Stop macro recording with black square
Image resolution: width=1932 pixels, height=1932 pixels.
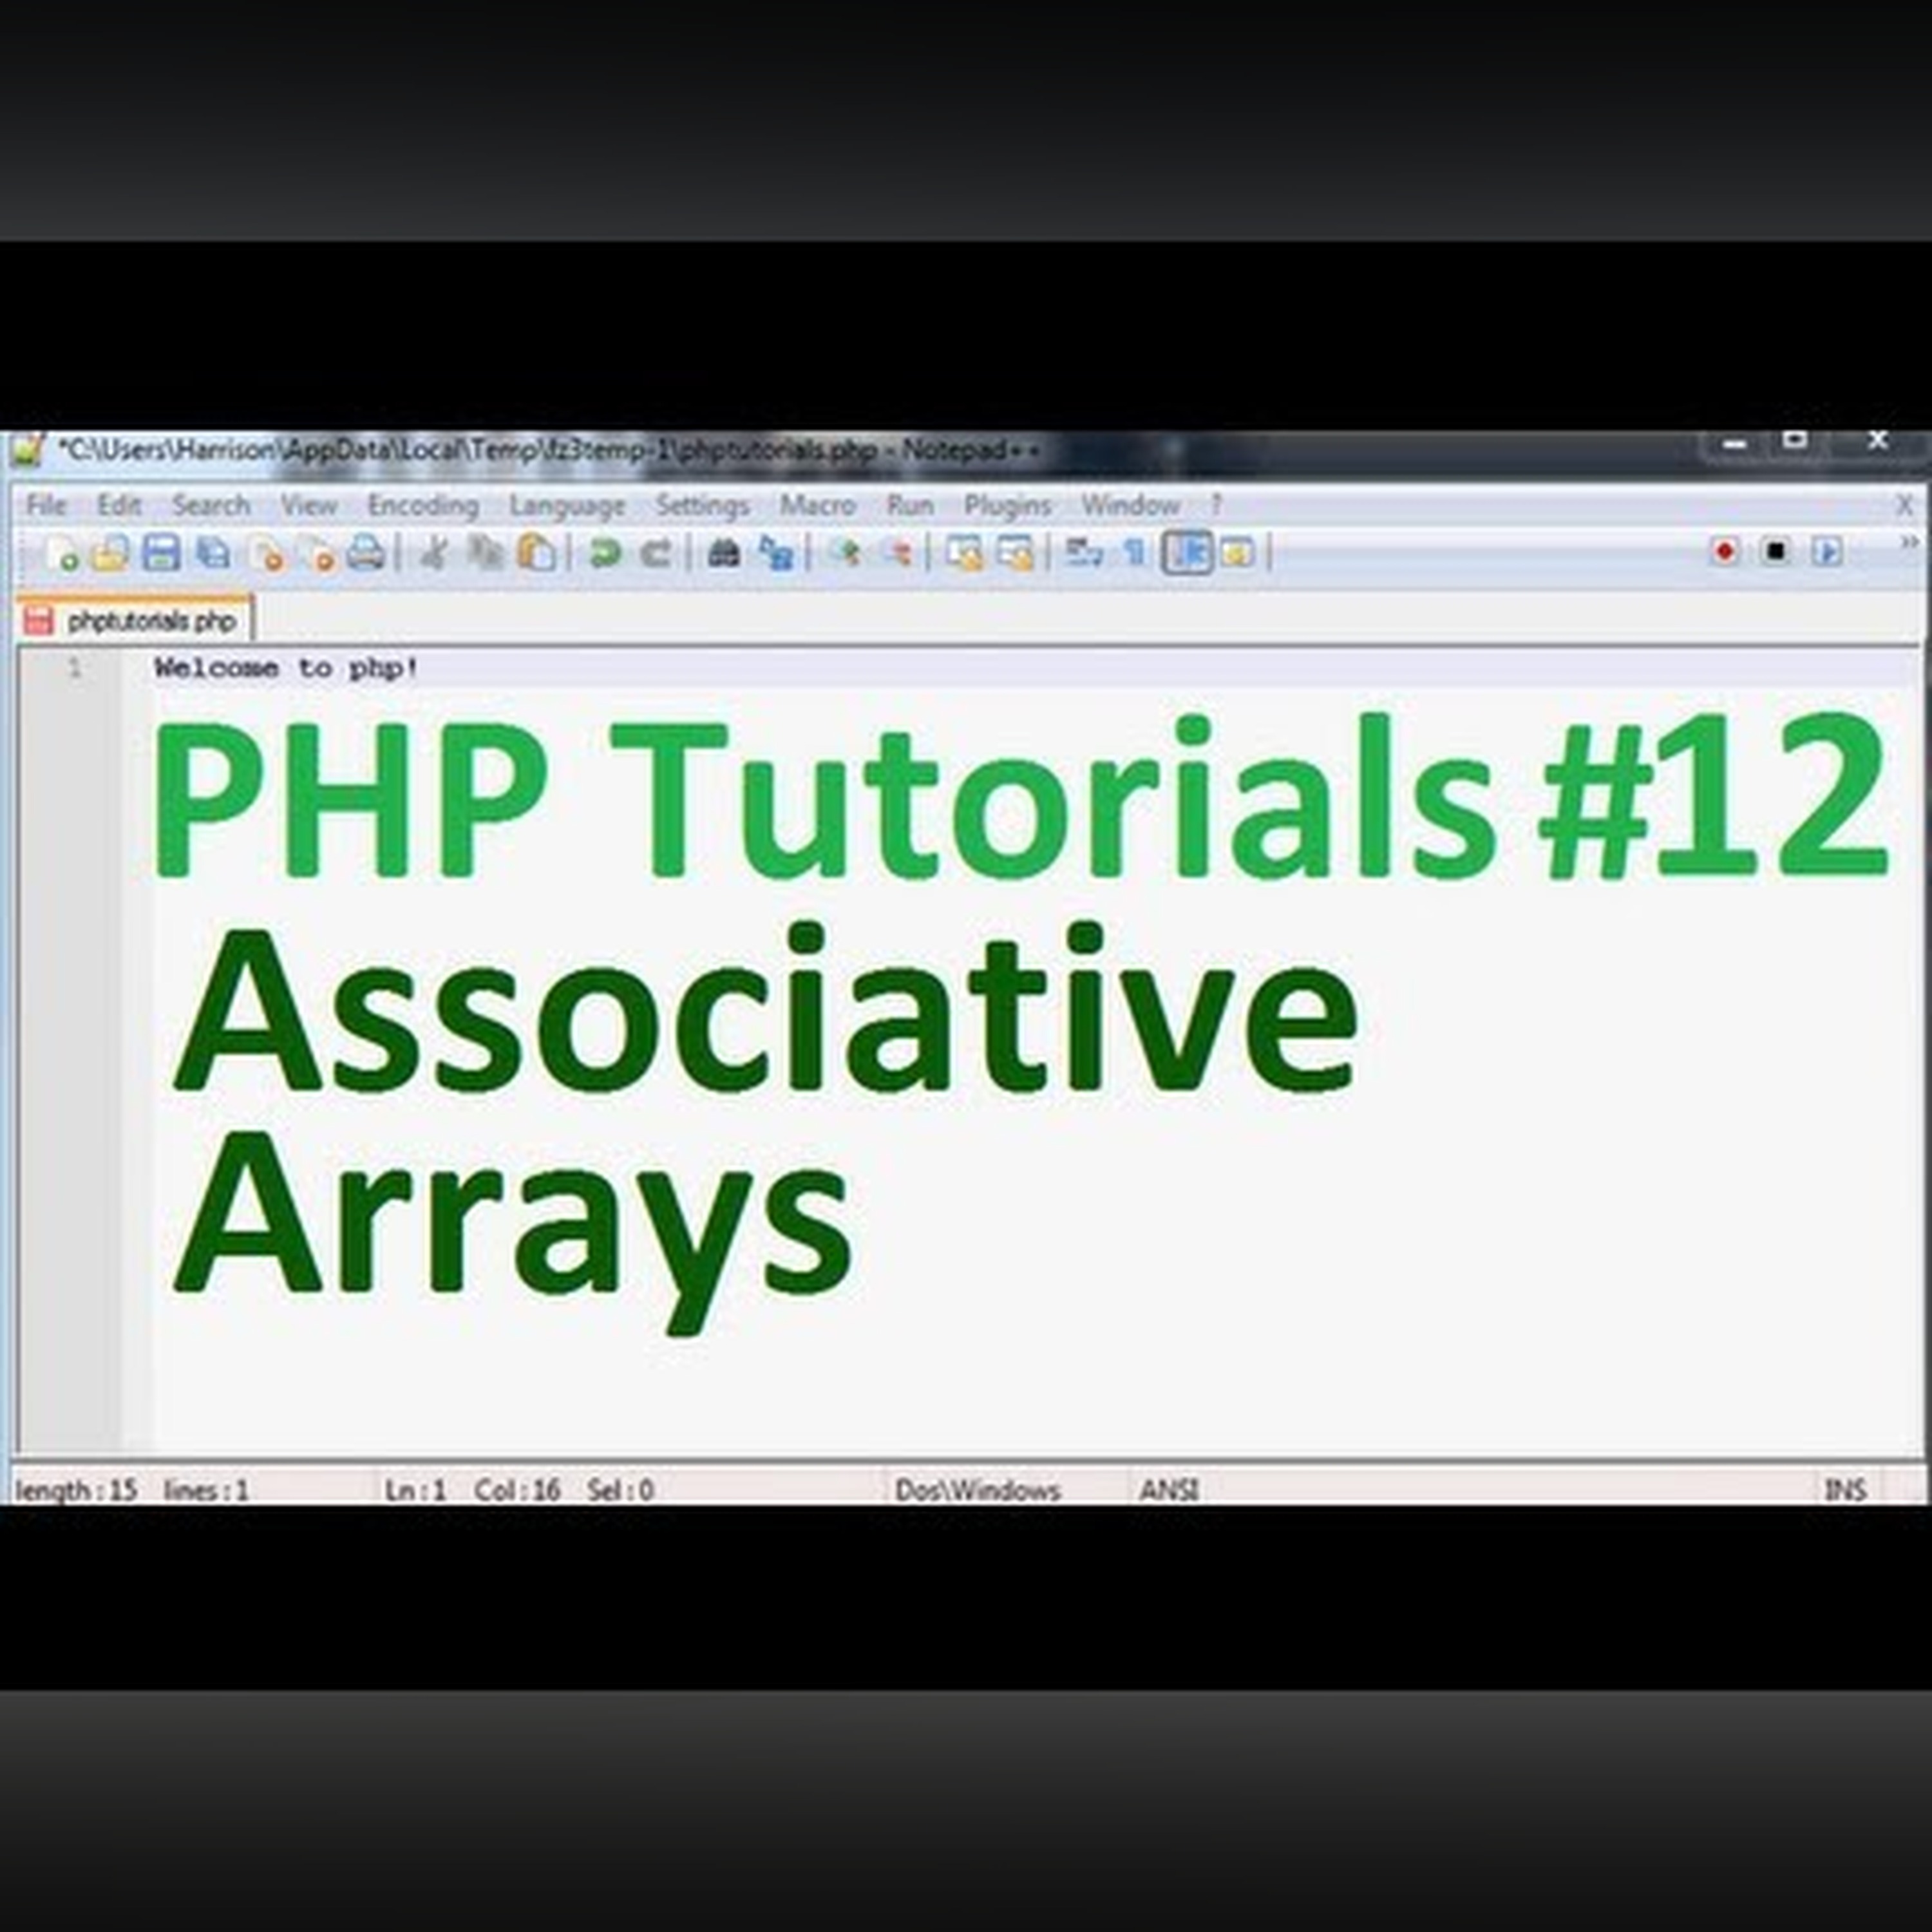point(1775,552)
